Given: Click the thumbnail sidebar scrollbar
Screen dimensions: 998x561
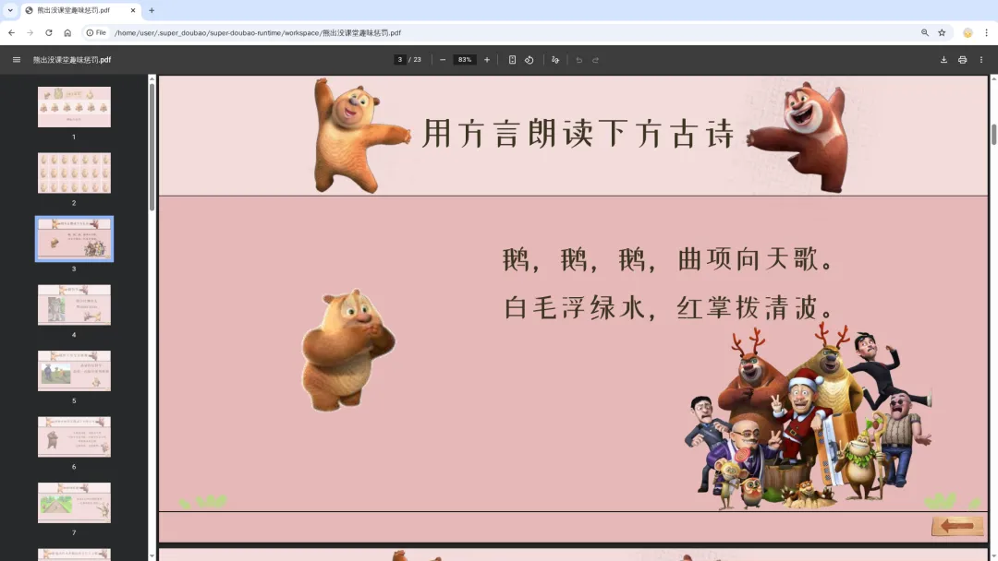Looking at the screenshot, I should coord(152,147).
